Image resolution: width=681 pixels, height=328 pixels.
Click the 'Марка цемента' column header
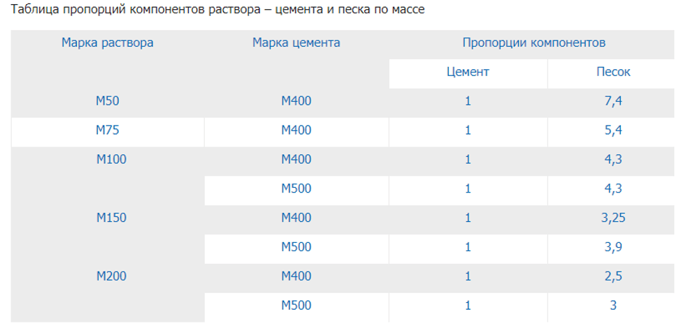(296, 43)
